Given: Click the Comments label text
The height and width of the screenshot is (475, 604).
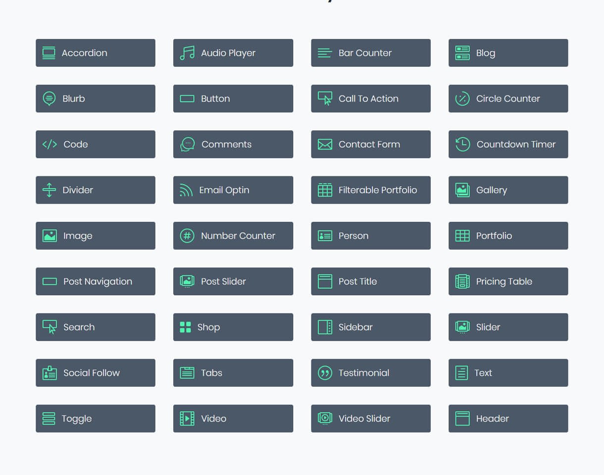Looking at the screenshot, I should click(226, 144).
